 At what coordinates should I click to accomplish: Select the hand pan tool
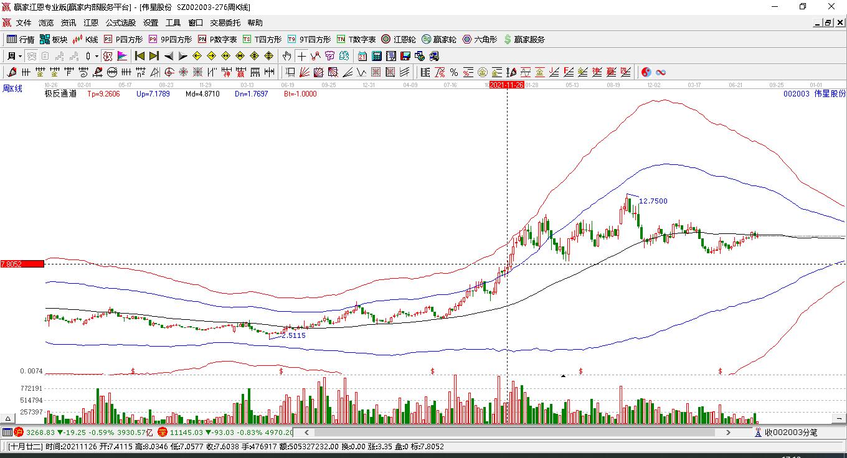[286, 56]
